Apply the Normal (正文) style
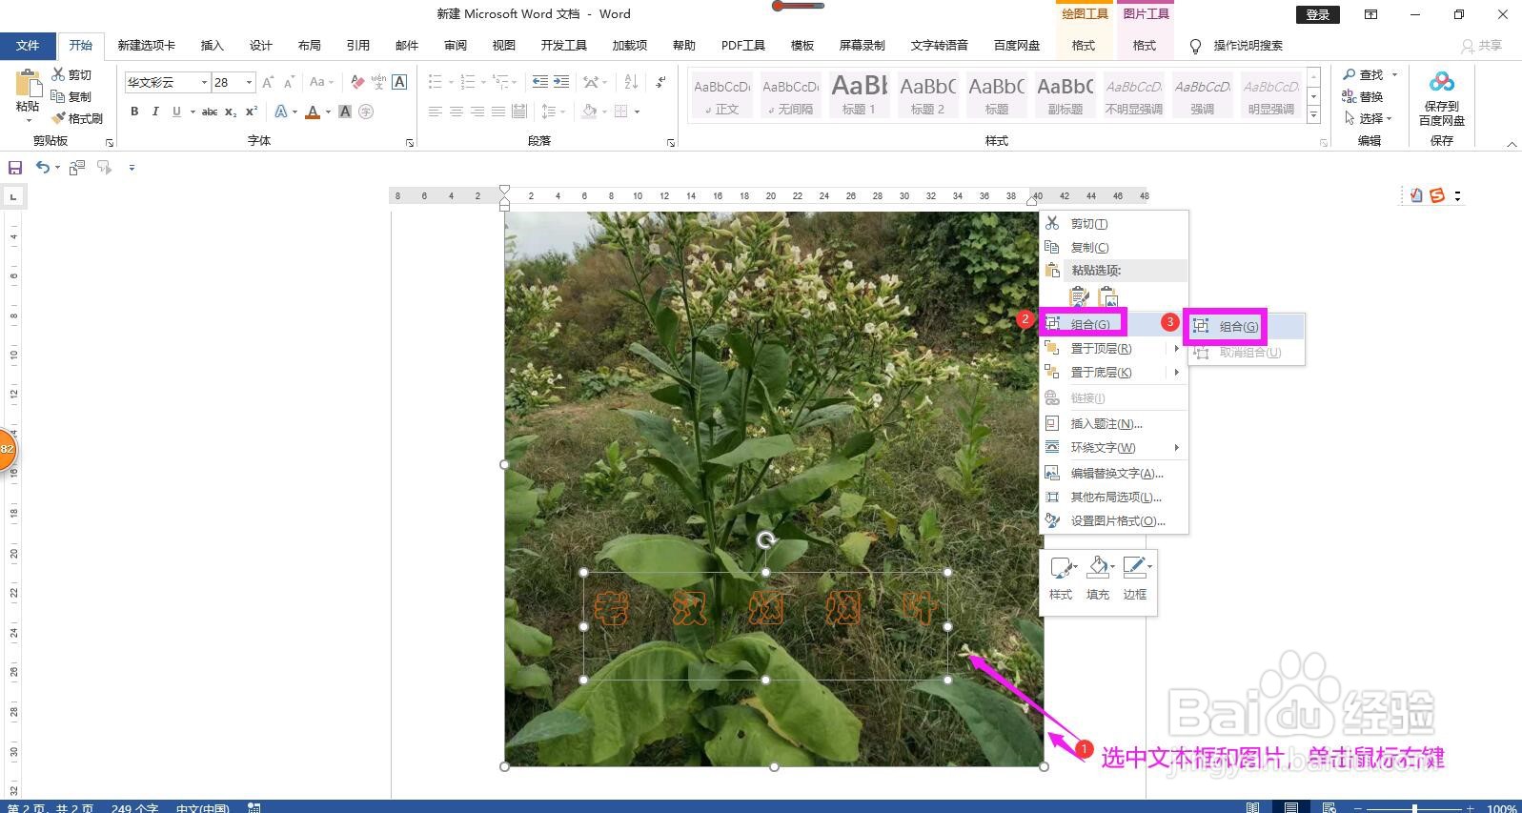This screenshot has width=1522, height=813. [721, 94]
